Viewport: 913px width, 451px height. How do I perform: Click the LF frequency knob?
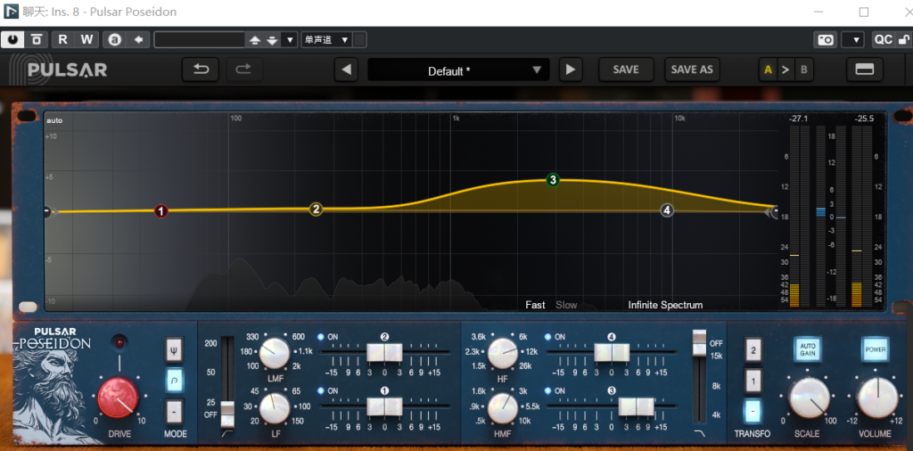point(275,408)
